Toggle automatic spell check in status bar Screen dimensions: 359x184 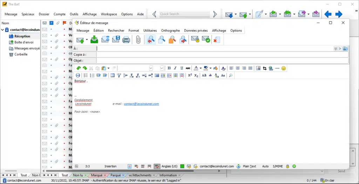point(157,166)
